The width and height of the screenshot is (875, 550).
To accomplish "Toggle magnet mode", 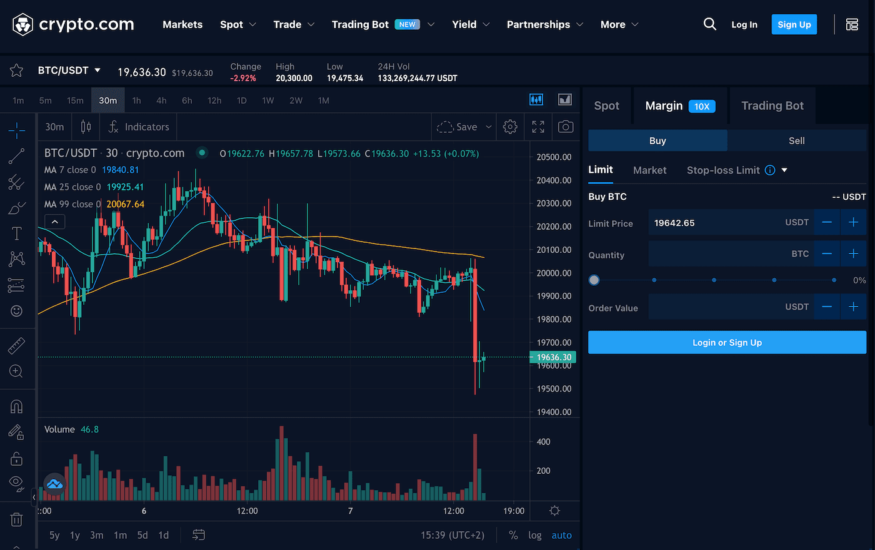I will tap(17, 406).
